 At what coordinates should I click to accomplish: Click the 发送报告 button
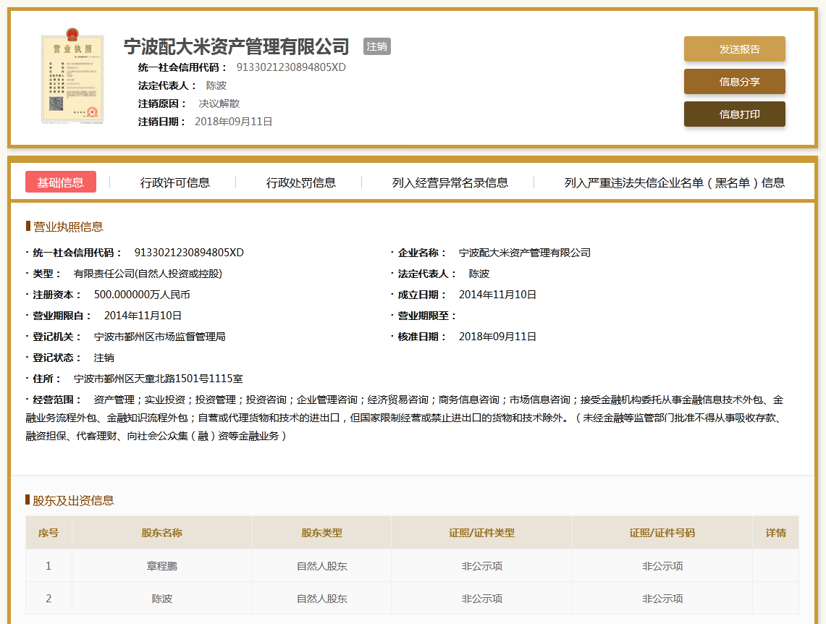coord(734,49)
